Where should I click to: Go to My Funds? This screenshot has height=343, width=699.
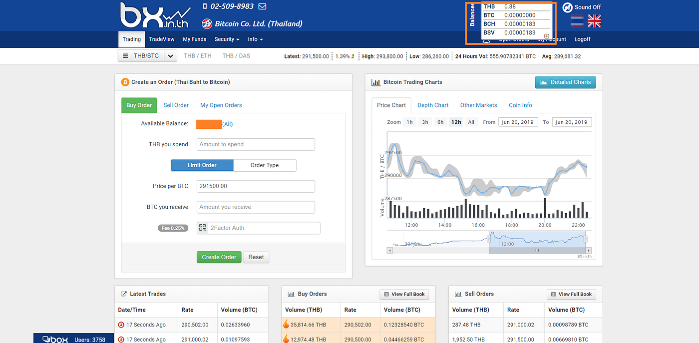tap(195, 39)
